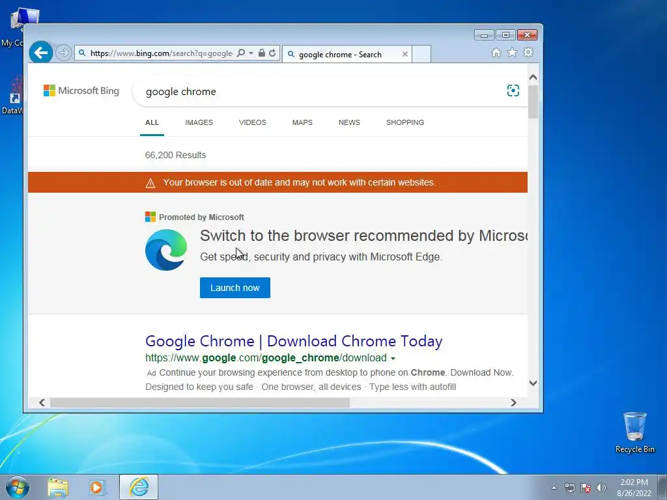This screenshot has height=500, width=667.
Task: Open the address bar autocomplete dropdown arrow
Action: coord(251,53)
